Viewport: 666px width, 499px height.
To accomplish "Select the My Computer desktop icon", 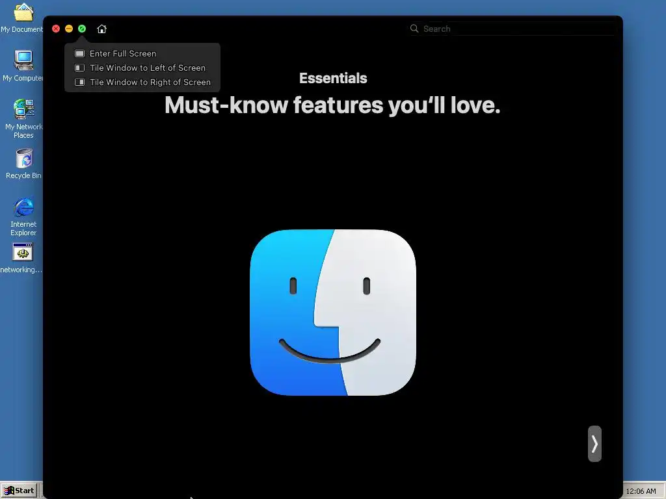I will tap(23, 66).
